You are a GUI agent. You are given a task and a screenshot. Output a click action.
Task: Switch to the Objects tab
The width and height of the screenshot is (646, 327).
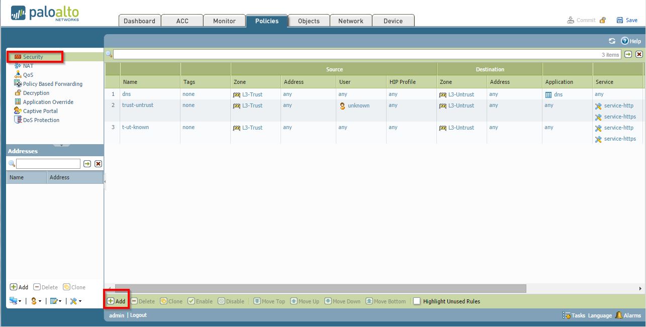309,21
